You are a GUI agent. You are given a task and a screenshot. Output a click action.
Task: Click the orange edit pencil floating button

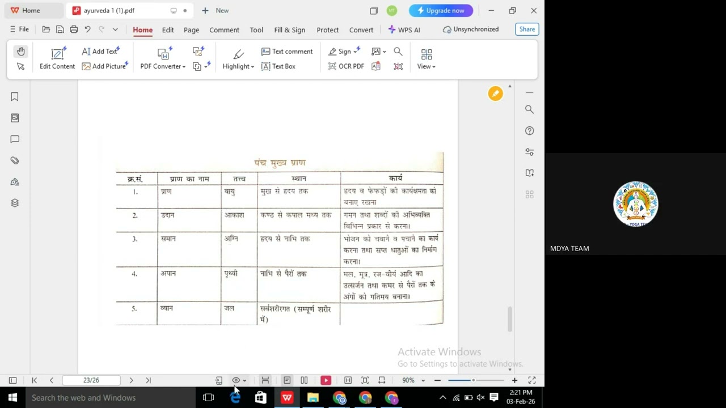[495, 93]
